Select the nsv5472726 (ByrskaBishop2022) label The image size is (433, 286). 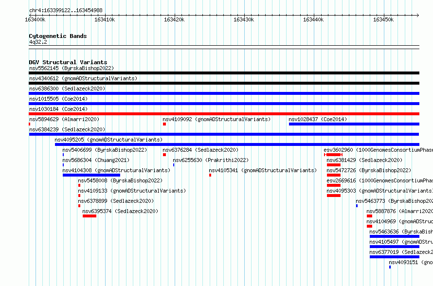pos(369,170)
